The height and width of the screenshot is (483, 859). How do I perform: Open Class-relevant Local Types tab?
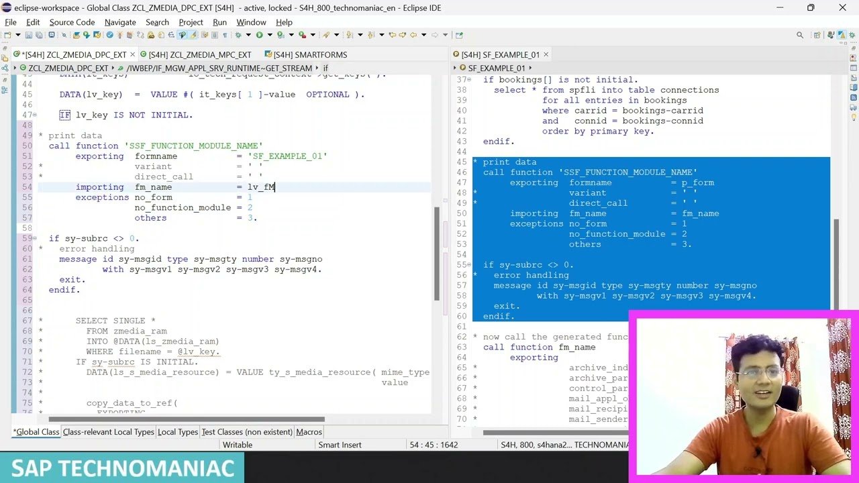click(x=108, y=432)
